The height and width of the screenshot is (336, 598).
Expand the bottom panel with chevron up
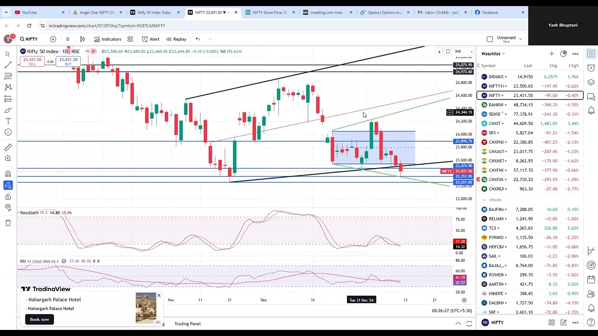point(458,323)
